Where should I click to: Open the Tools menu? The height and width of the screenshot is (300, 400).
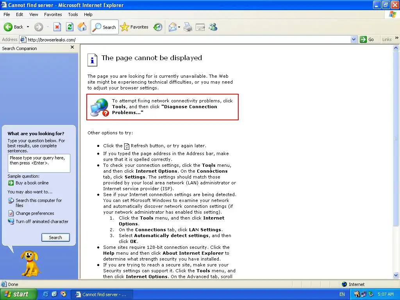[x=73, y=14]
